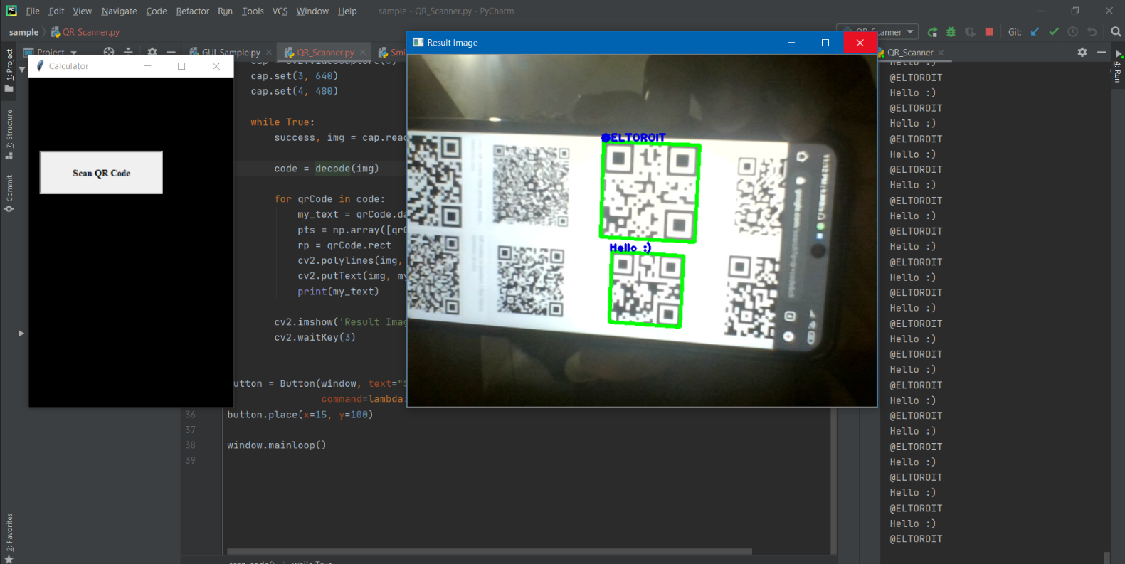Close the QR_Scanner run tab
The height and width of the screenshot is (564, 1125).
point(941,53)
